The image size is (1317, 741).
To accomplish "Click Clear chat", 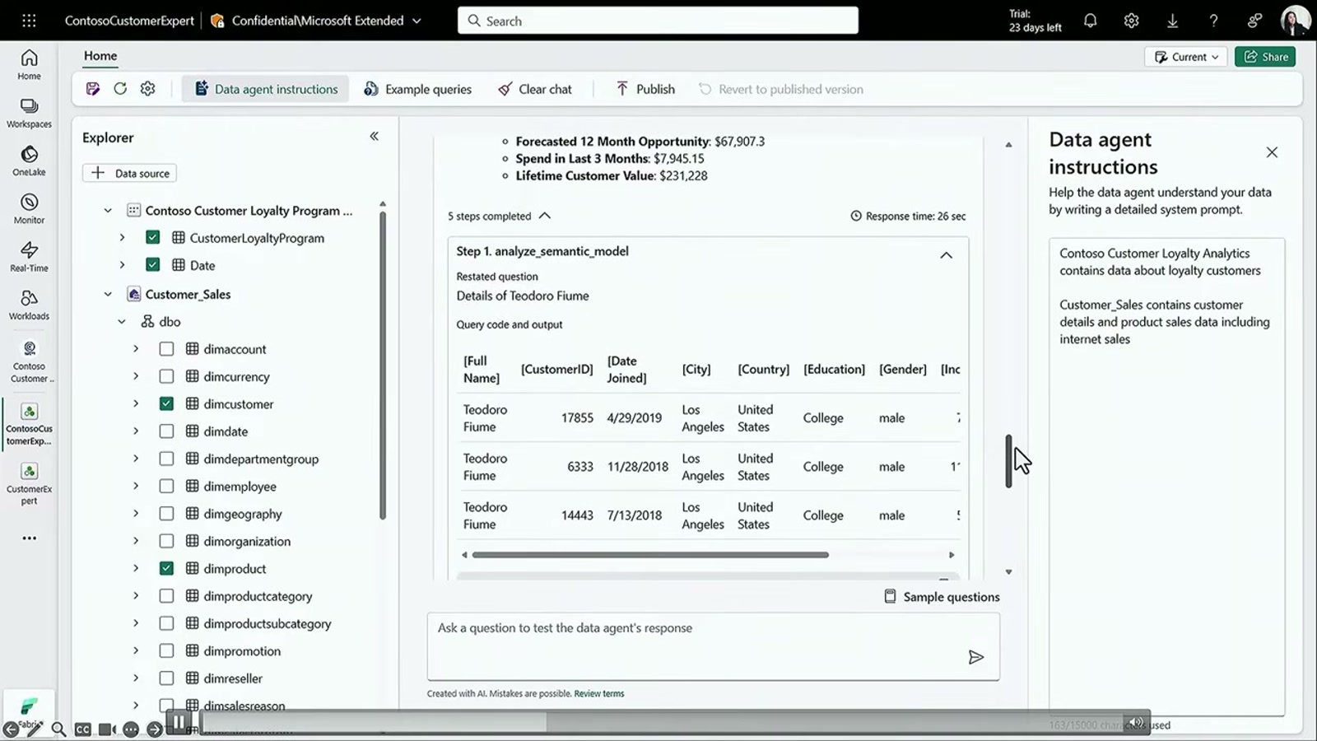I will [535, 89].
